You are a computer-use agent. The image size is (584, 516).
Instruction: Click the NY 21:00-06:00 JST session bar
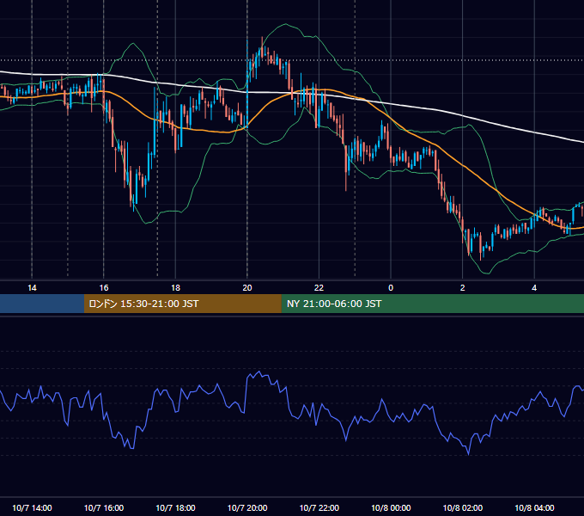[432, 304]
